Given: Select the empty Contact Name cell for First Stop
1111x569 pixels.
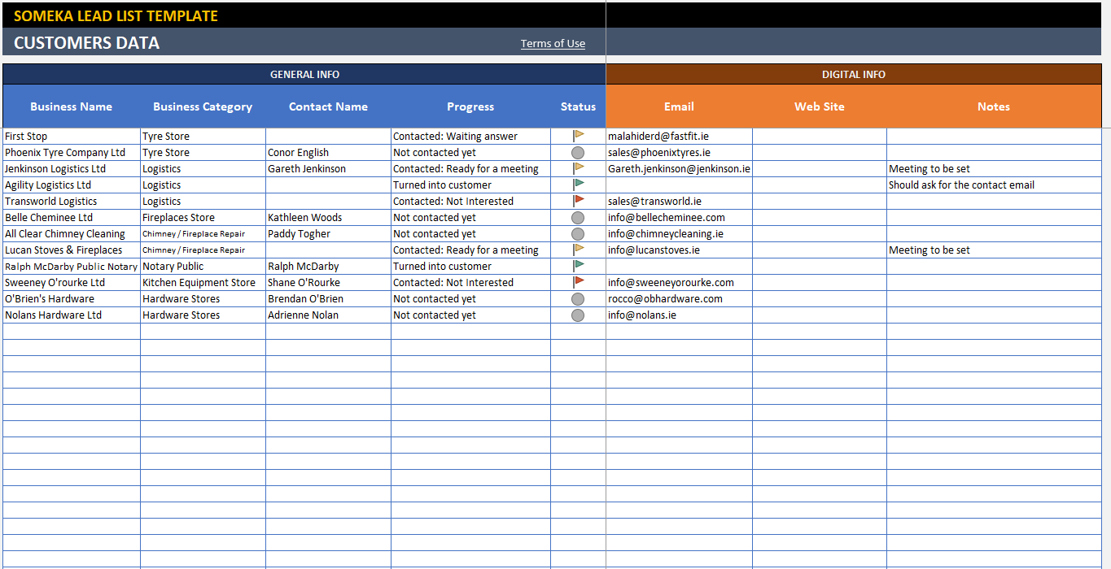Looking at the screenshot, I should coord(328,137).
